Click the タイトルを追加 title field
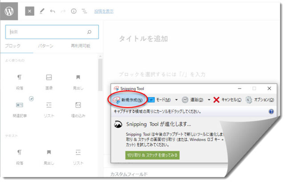285x182 pixels. coord(143,39)
